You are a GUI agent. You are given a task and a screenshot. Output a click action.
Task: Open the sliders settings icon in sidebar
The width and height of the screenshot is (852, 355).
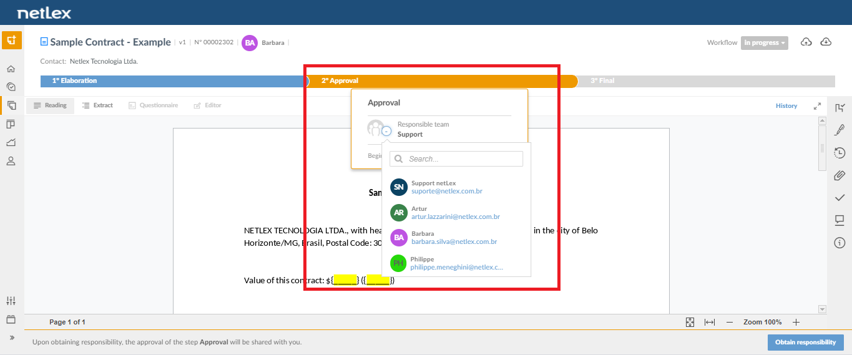pos(11,301)
